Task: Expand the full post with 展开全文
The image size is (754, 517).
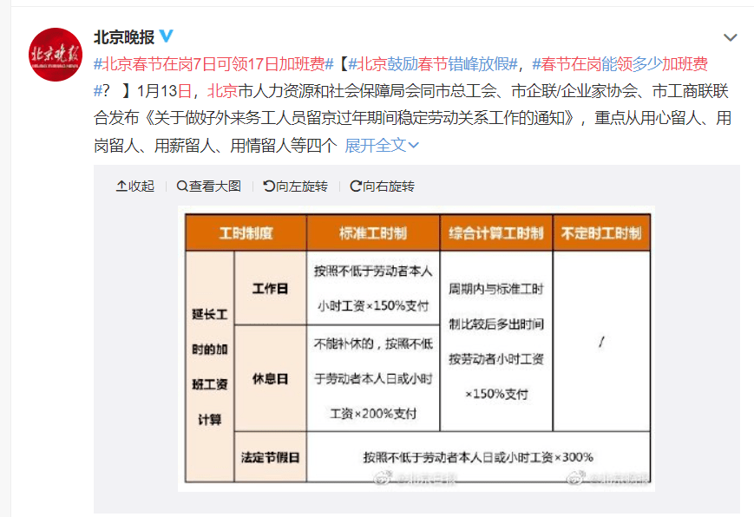Action: point(382,145)
